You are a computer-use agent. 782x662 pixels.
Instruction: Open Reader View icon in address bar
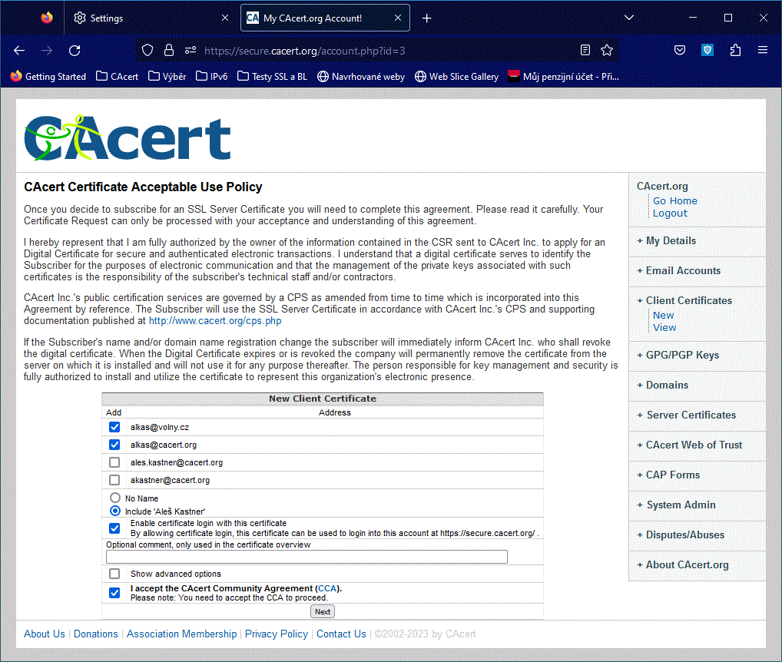click(585, 51)
